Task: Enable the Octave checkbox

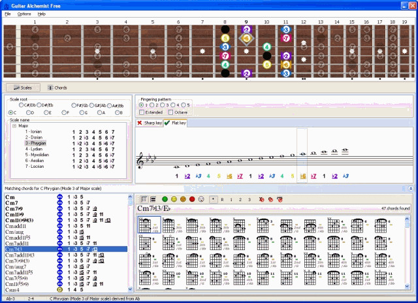Action: pos(171,112)
